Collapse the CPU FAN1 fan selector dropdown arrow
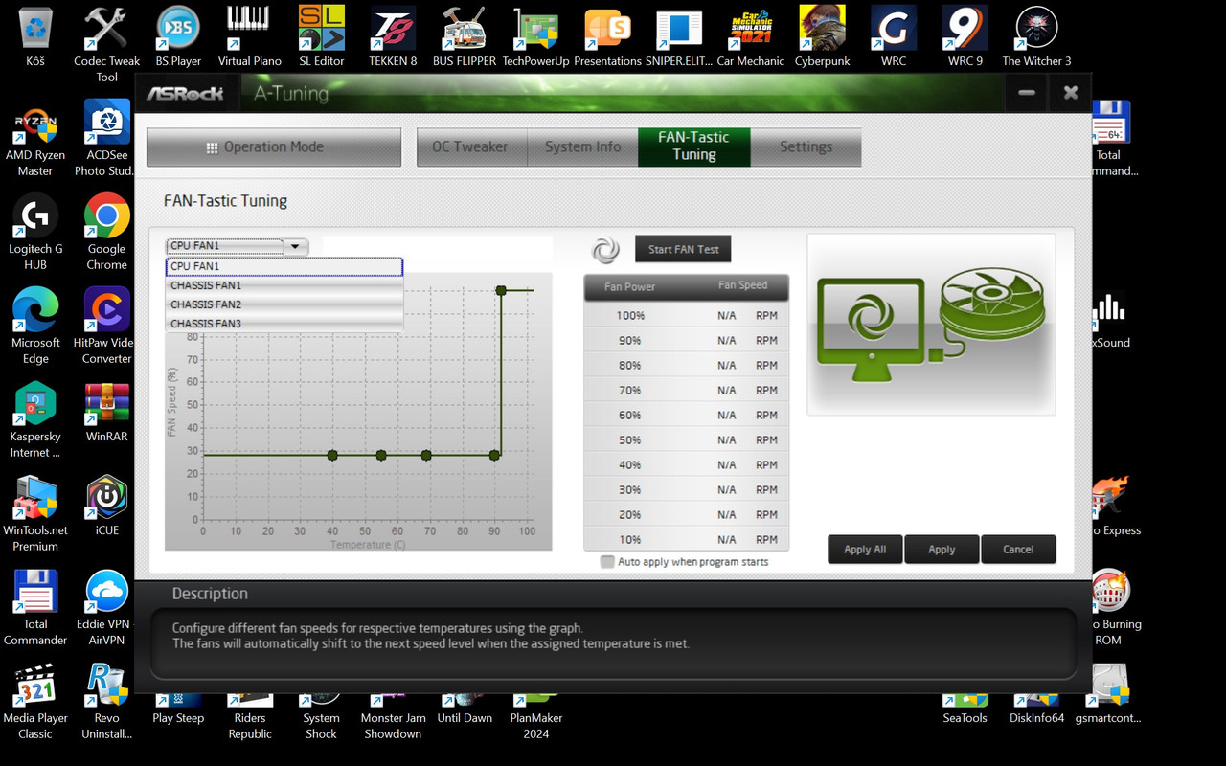Viewport: 1226px width, 766px height. coord(295,246)
